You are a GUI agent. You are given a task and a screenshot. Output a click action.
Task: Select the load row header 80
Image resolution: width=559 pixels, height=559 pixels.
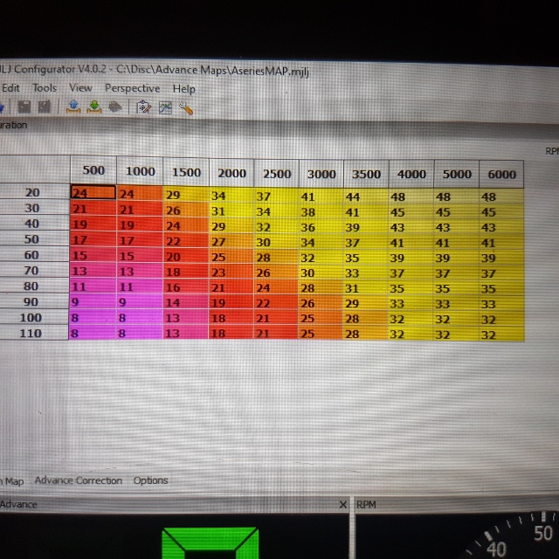31,286
